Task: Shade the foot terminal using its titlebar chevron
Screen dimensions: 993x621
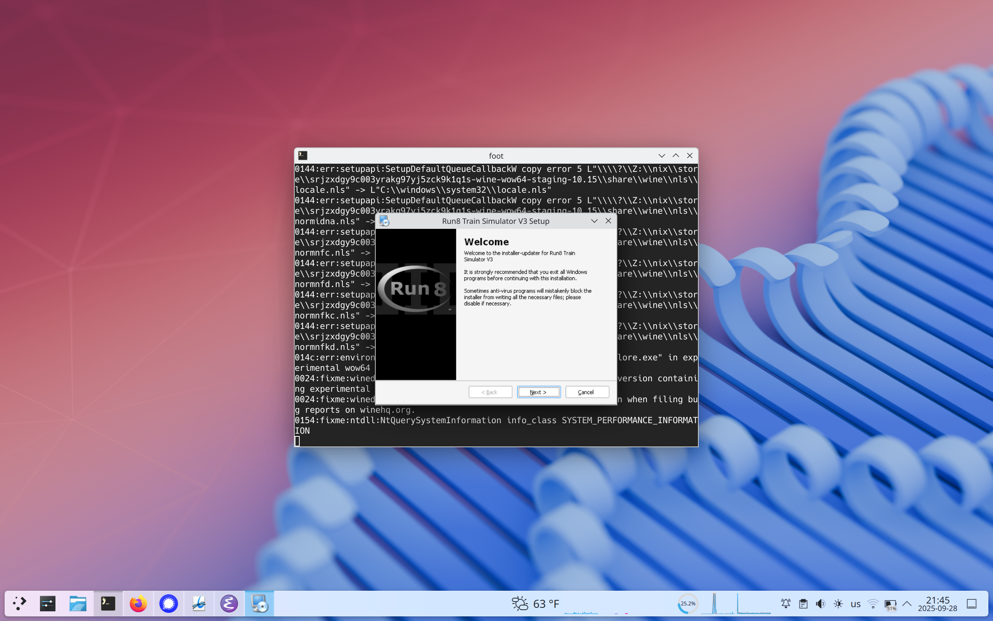Action: click(661, 156)
